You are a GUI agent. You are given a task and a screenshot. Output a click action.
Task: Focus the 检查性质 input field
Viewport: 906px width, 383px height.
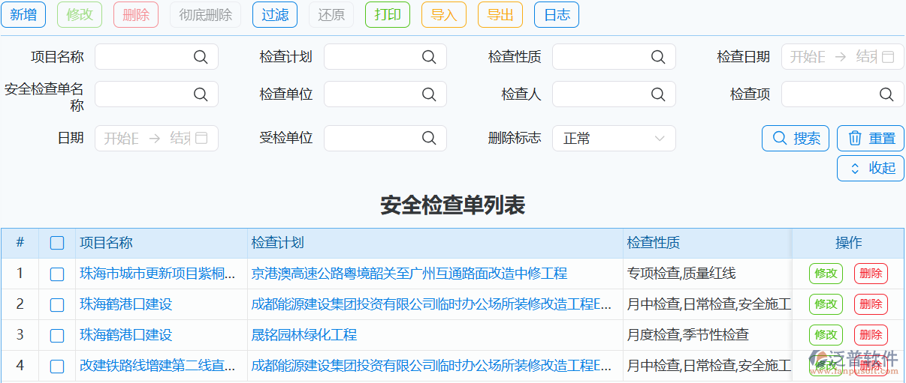tap(614, 57)
